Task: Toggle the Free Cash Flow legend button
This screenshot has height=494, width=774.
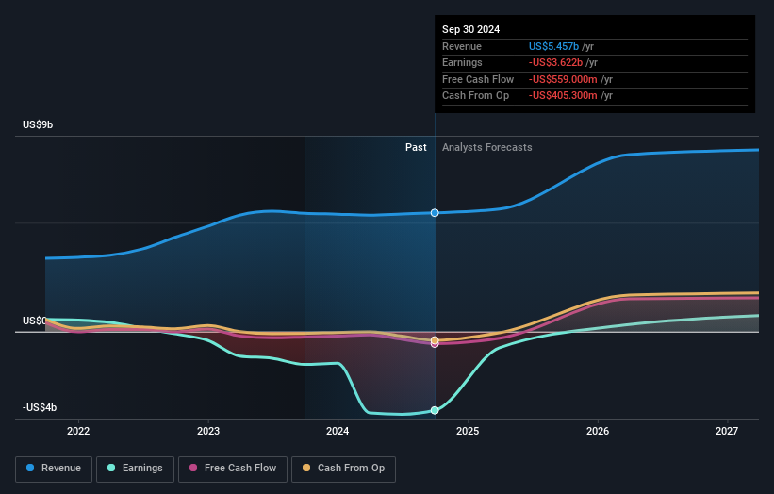Action: click(x=233, y=469)
